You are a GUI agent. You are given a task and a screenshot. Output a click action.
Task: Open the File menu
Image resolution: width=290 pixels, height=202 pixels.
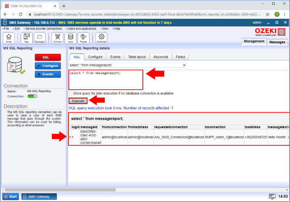[x=6, y=29]
